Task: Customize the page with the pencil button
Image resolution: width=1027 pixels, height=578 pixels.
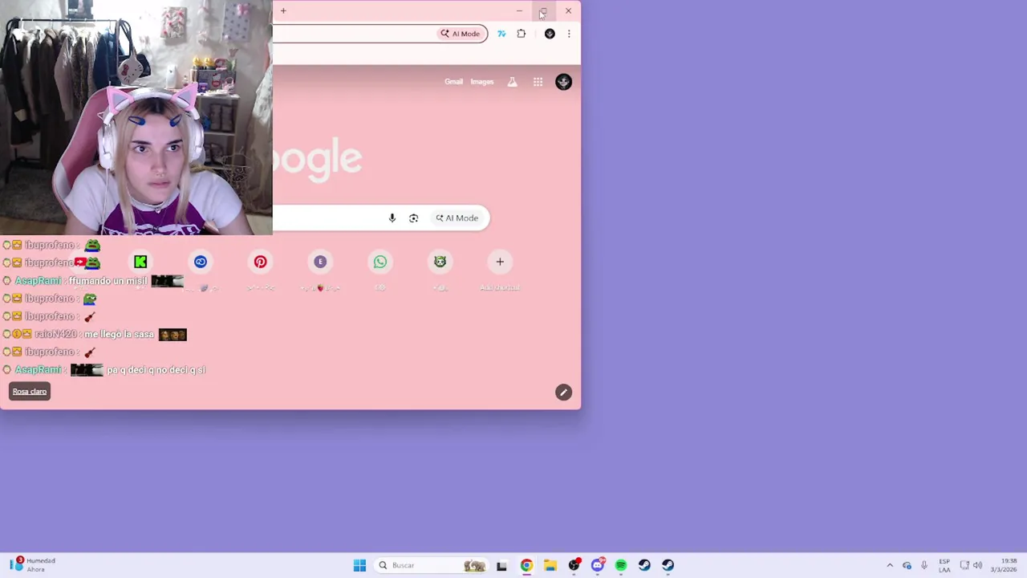Action: [x=563, y=393]
